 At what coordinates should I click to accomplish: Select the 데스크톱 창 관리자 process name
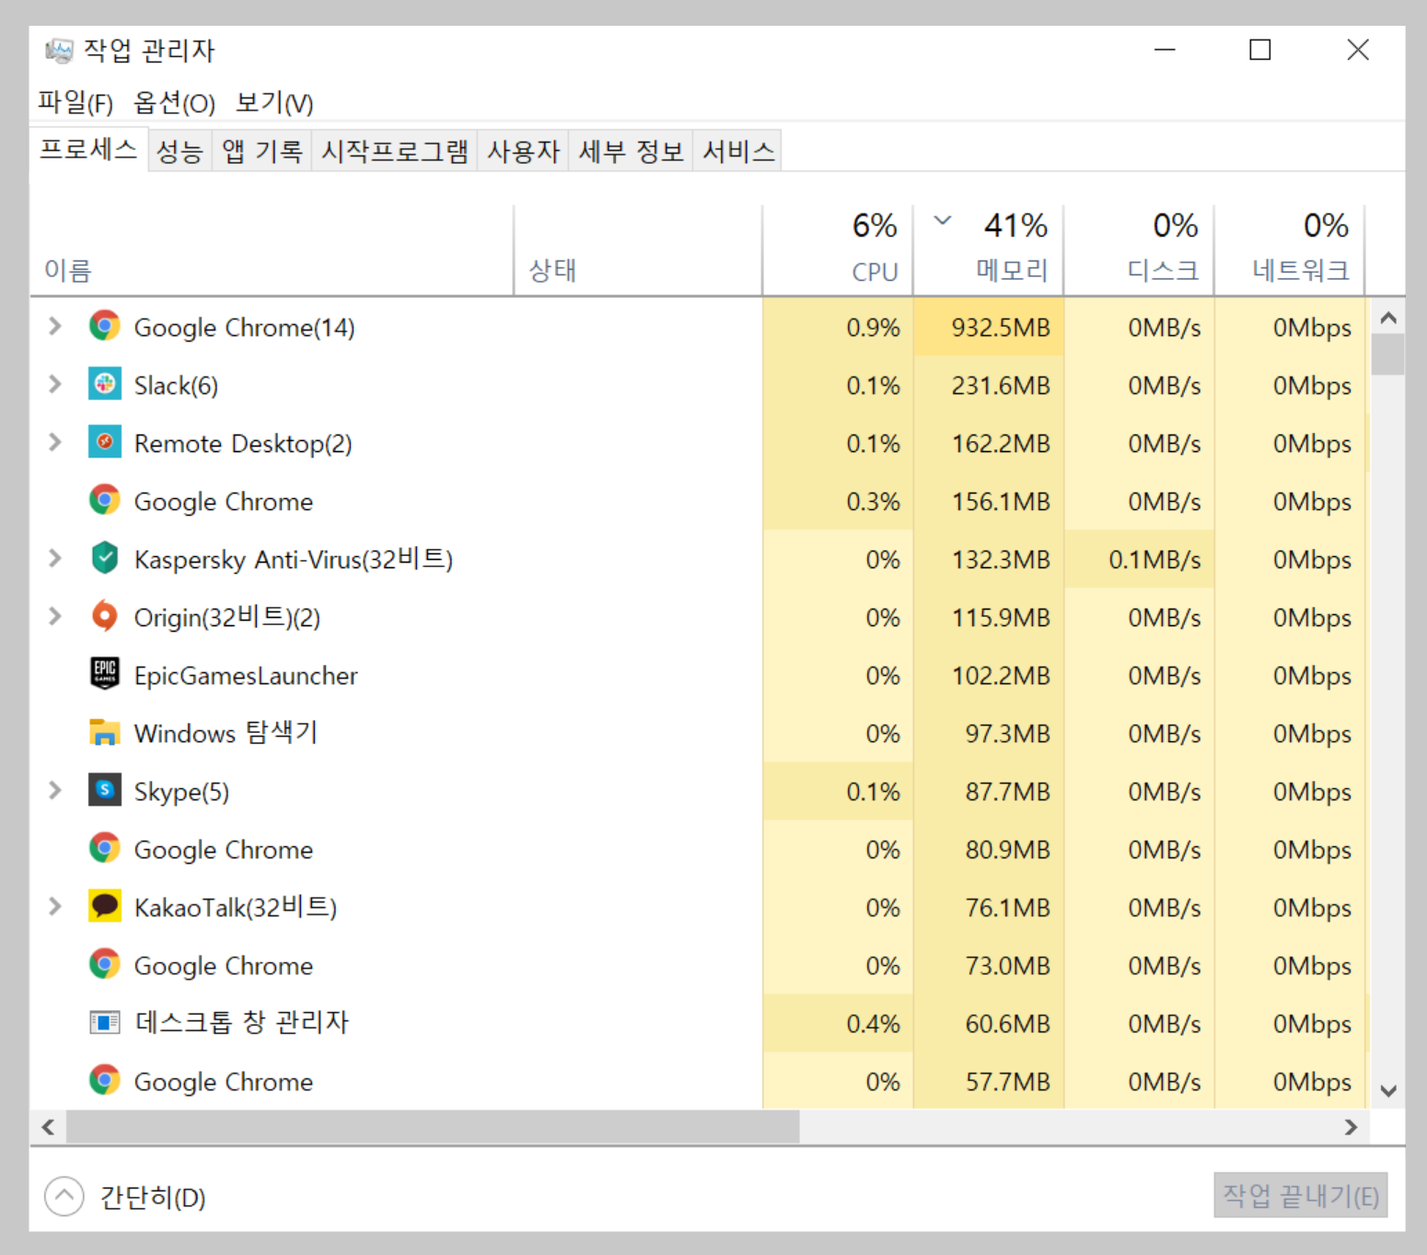(x=242, y=1022)
